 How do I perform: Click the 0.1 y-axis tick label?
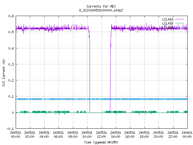(11, 96)
